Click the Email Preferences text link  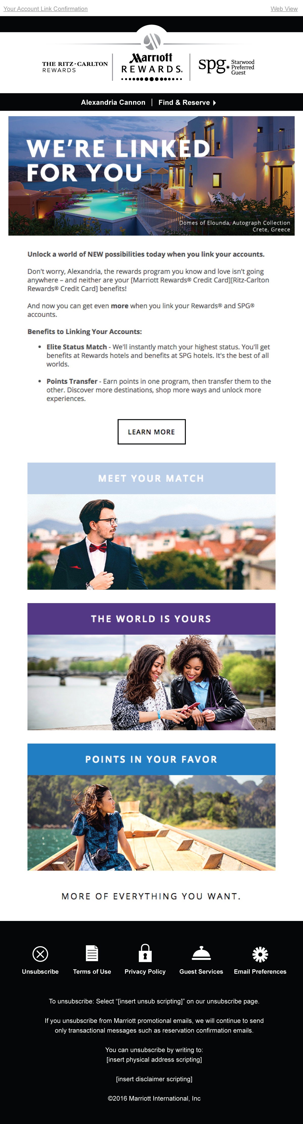click(x=260, y=971)
